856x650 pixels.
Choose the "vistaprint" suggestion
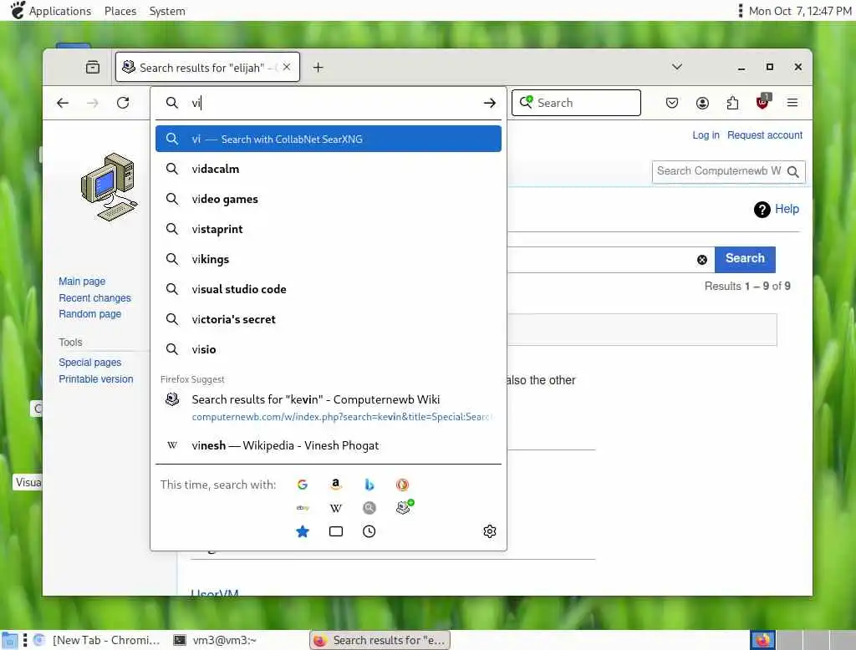click(328, 229)
